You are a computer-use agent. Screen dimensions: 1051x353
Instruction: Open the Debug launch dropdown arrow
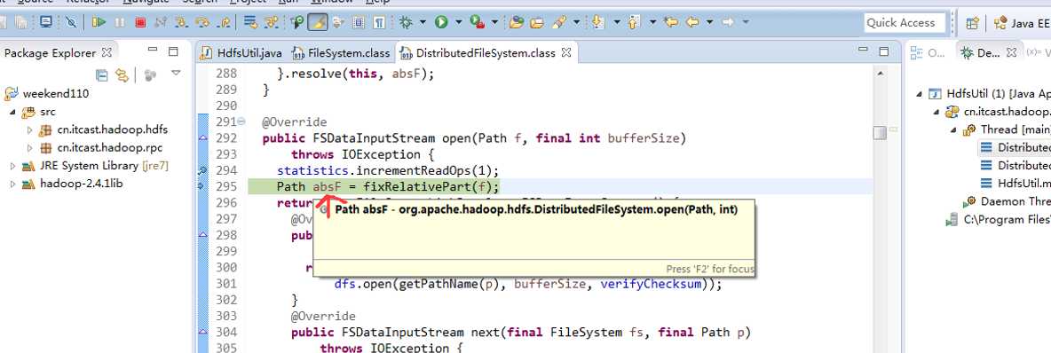click(423, 22)
